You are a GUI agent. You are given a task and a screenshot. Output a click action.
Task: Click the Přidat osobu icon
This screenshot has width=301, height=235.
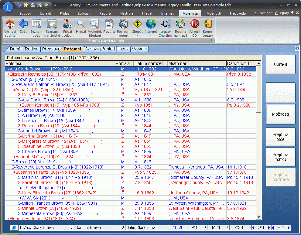(67, 24)
